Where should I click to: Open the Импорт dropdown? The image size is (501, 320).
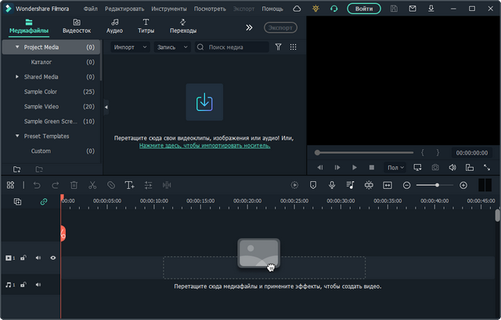pyautogui.click(x=129, y=47)
